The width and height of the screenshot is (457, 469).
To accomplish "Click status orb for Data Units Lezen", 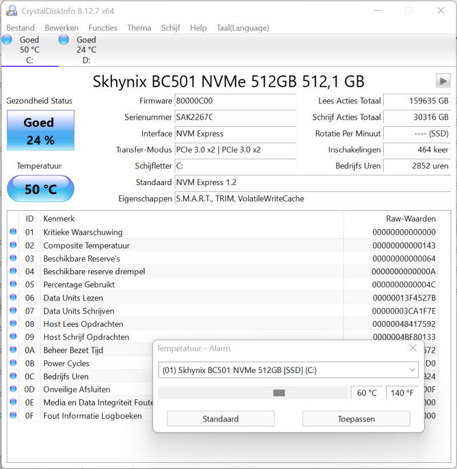I will pyautogui.click(x=13, y=297).
